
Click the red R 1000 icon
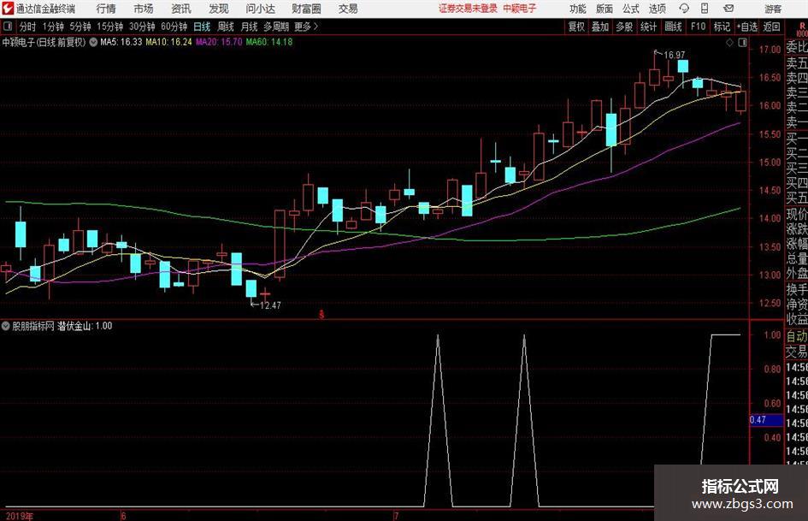click(x=802, y=29)
